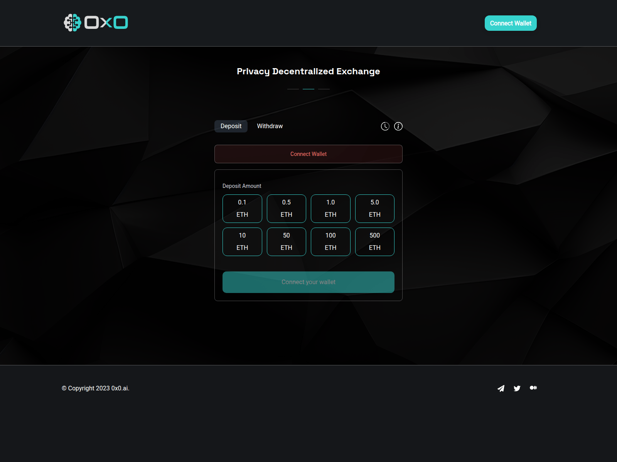The image size is (617, 462).
Task: Open the Telegram icon in the footer
Action: (x=501, y=388)
